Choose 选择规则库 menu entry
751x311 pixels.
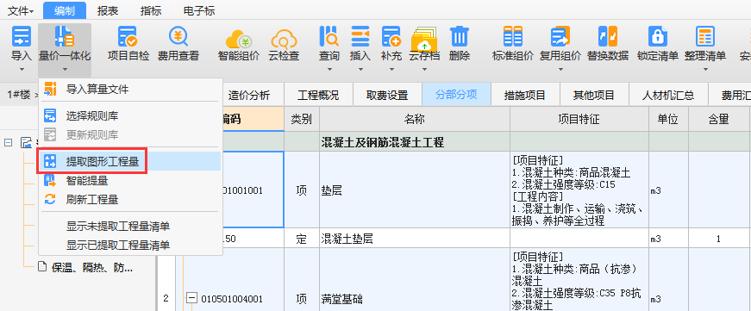[x=130, y=115]
